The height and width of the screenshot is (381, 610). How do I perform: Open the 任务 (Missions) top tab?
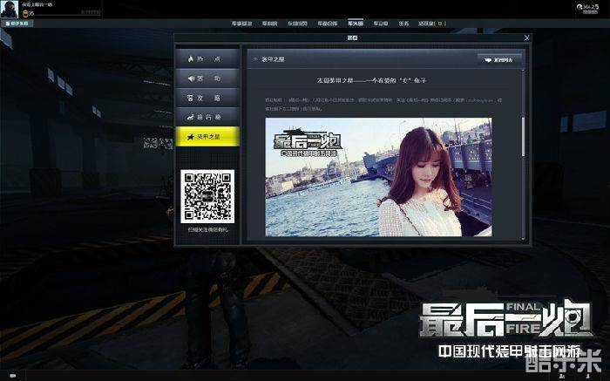coord(404,24)
